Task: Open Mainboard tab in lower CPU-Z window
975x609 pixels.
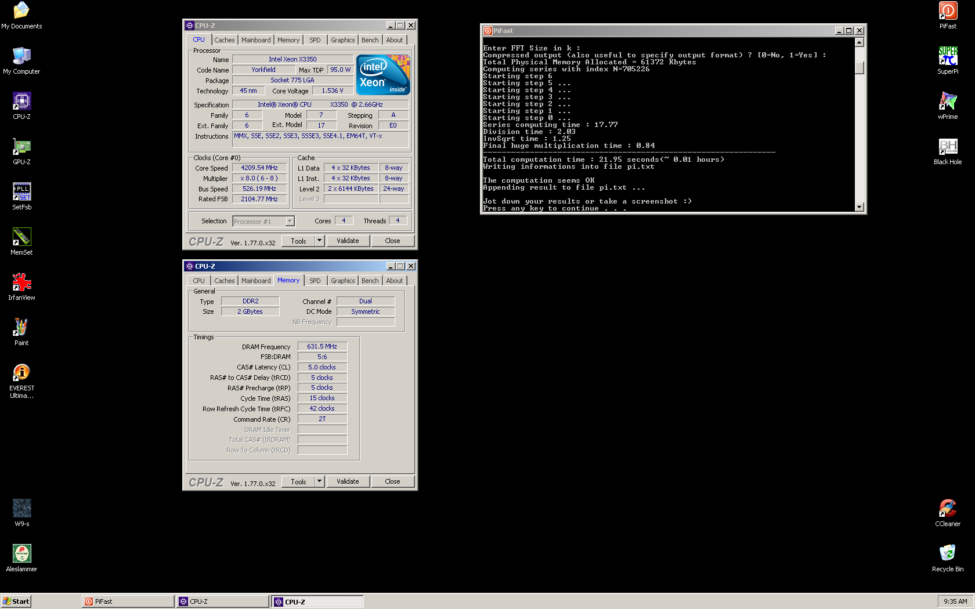Action: [256, 281]
